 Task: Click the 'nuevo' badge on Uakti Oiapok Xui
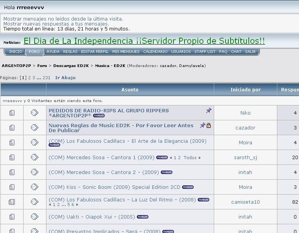click(143, 217)
